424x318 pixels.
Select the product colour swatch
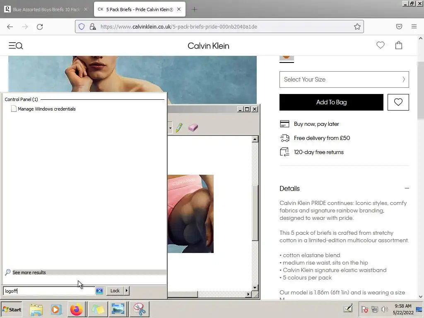(x=287, y=58)
